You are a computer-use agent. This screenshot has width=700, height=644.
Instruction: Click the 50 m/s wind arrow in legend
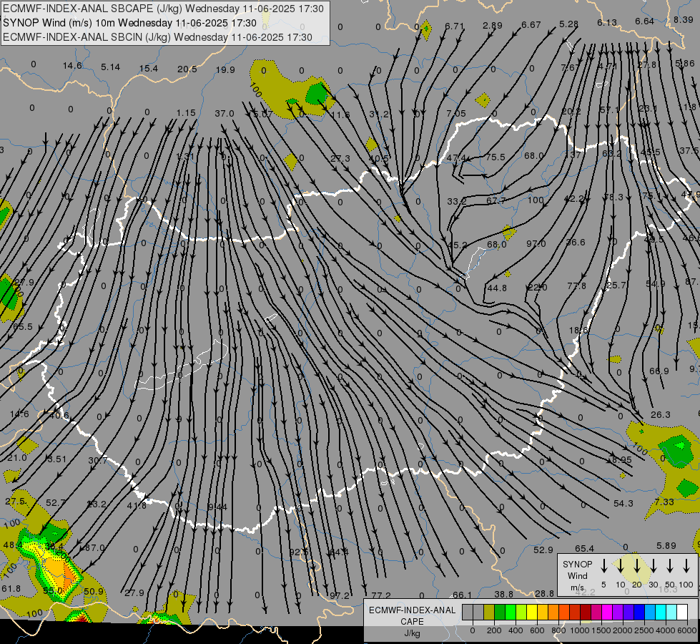[x=670, y=566]
